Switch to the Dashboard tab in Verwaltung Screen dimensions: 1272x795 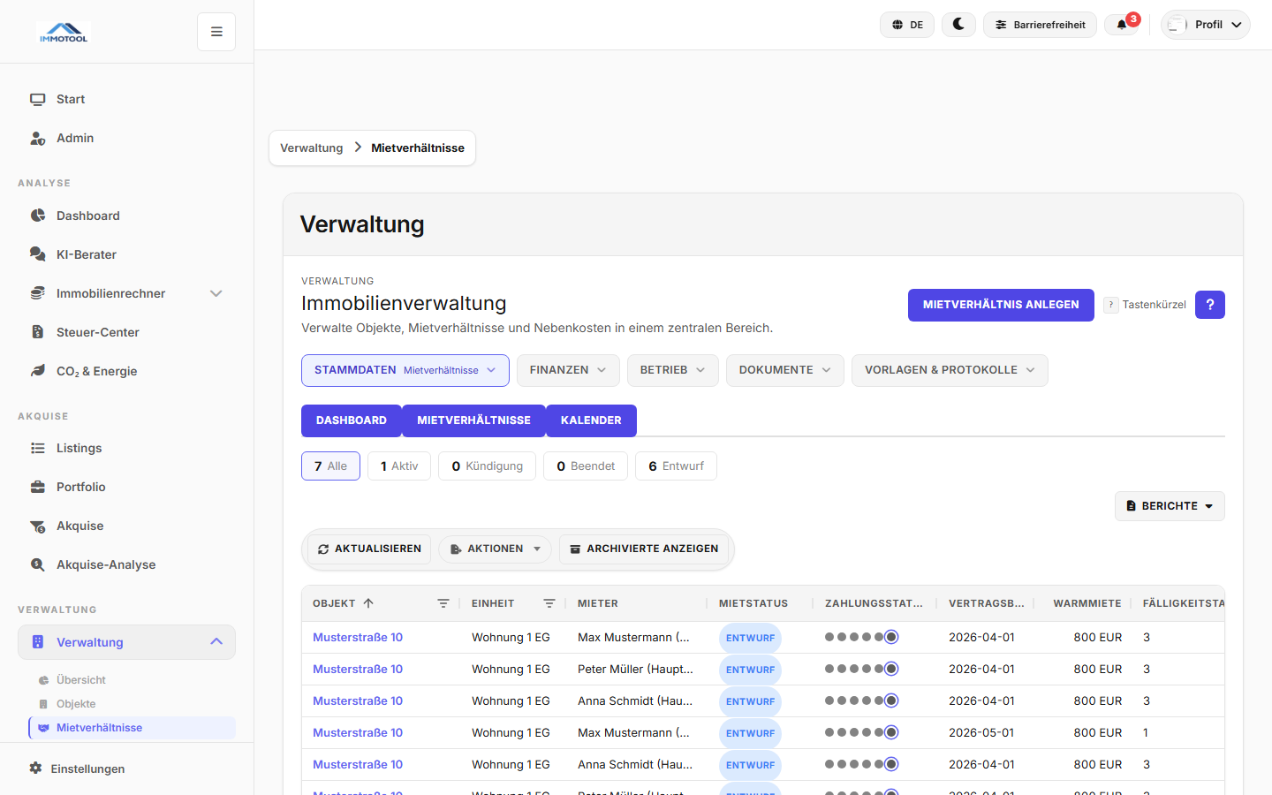click(x=351, y=420)
